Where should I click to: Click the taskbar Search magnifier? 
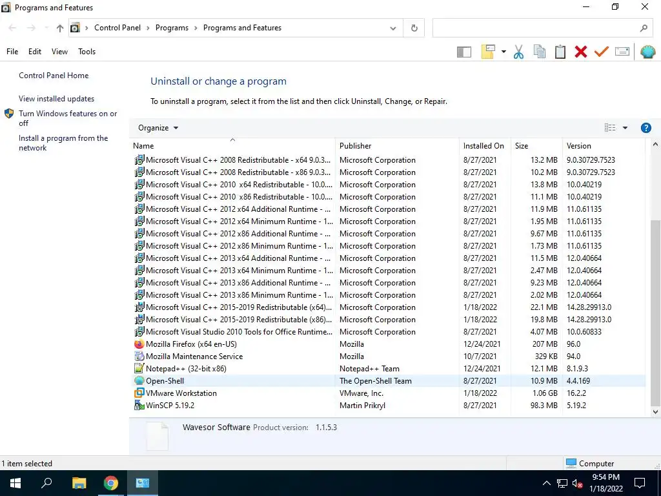(46, 483)
